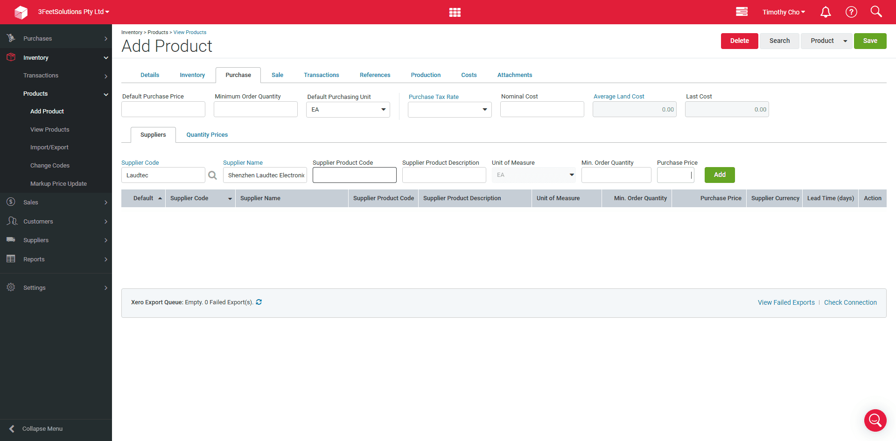Expand the Purchases sidebar menu

(106, 39)
